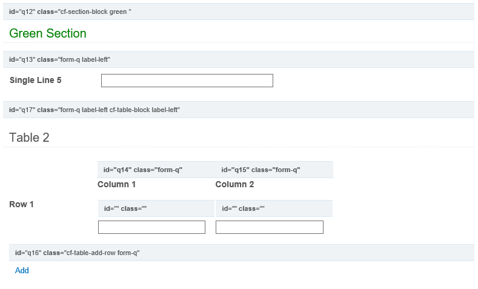Click the q15 form-q column info bar
Screen dimensions: 478x289
coord(274,170)
